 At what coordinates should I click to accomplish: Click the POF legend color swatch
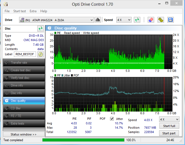click(72, 75)
